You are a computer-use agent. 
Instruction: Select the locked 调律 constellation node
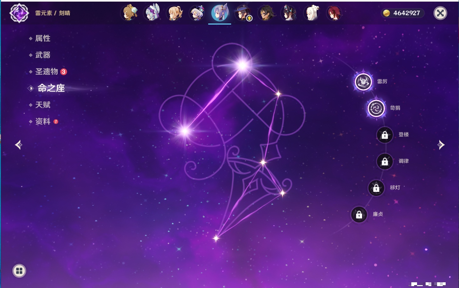pyautogui.click(x=385, y=161)
